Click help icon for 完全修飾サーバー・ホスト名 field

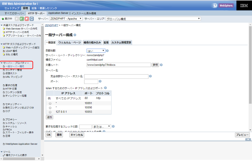[x=150, y=76]
